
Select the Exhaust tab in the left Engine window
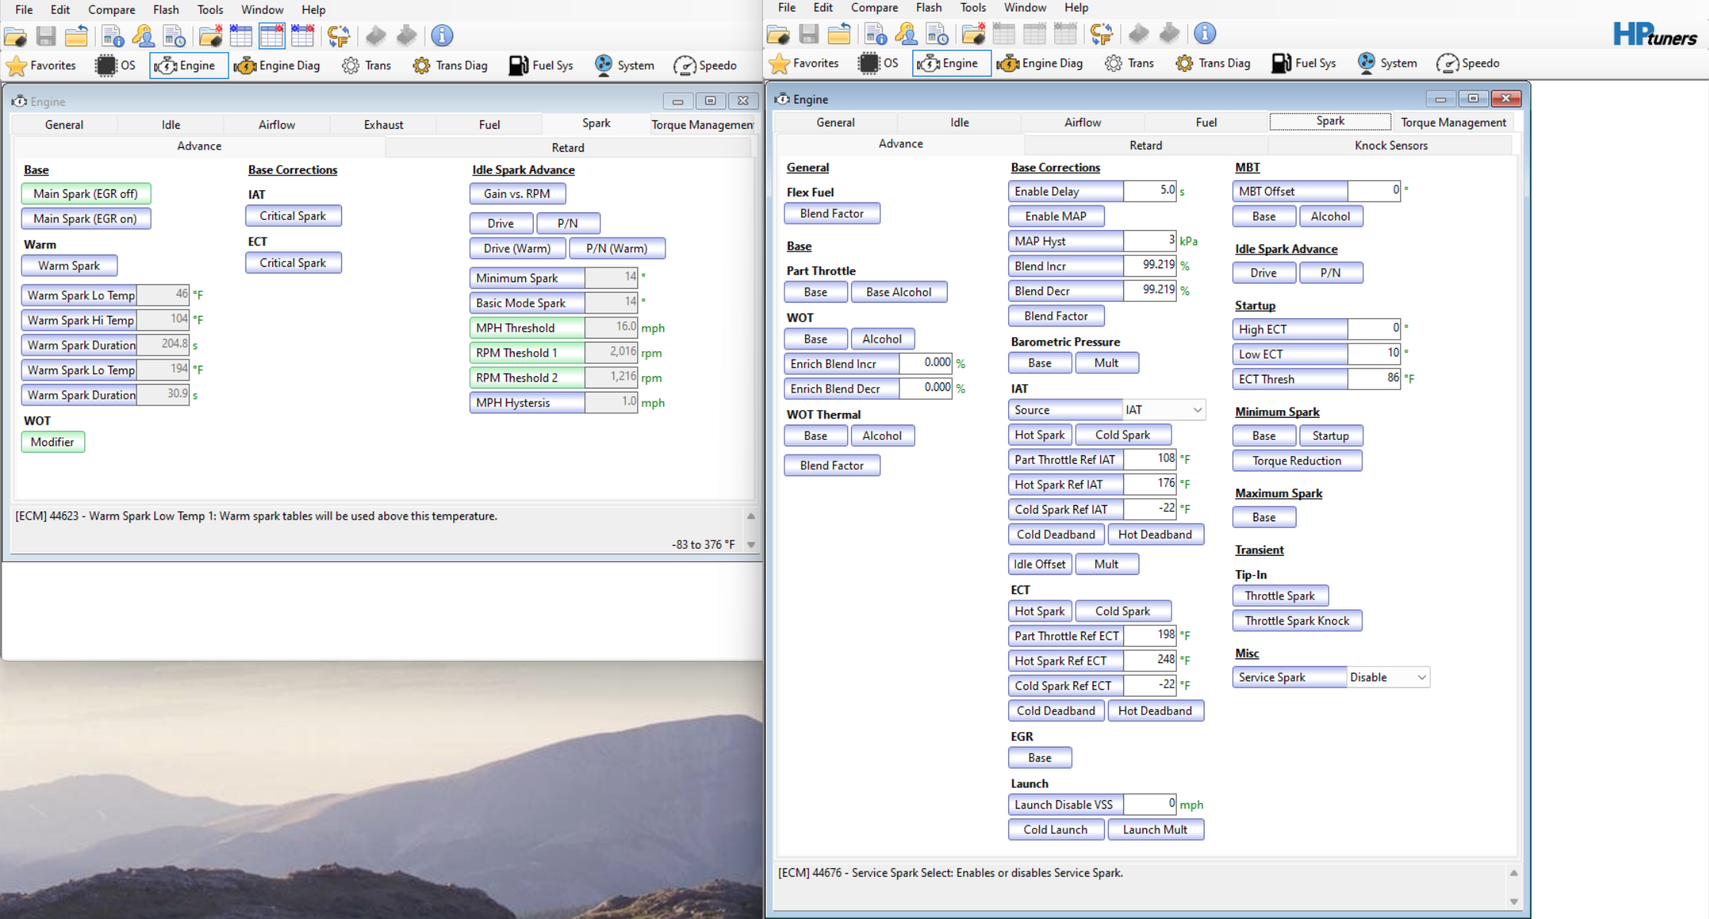pyautogui.click(x=383, y=125)
